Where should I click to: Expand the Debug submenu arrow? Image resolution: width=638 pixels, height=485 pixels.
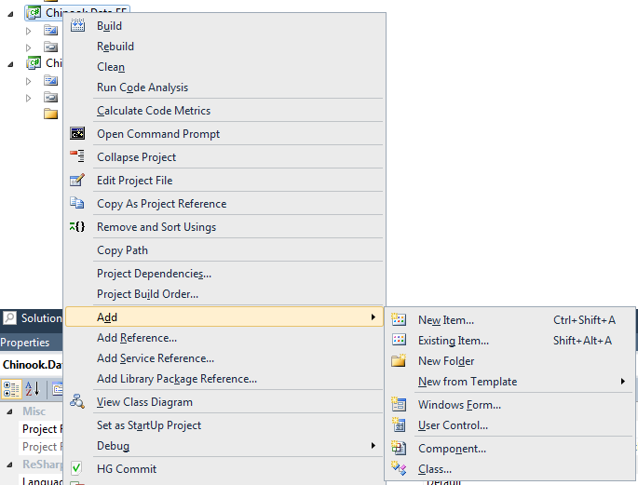click(373, 446)
